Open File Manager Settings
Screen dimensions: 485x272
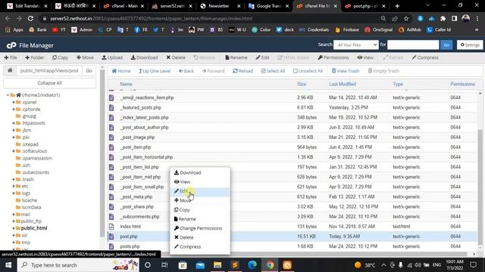(470, 45)
